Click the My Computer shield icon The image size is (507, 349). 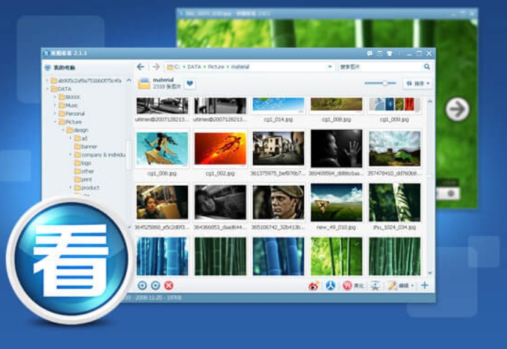tap(48, 68)
